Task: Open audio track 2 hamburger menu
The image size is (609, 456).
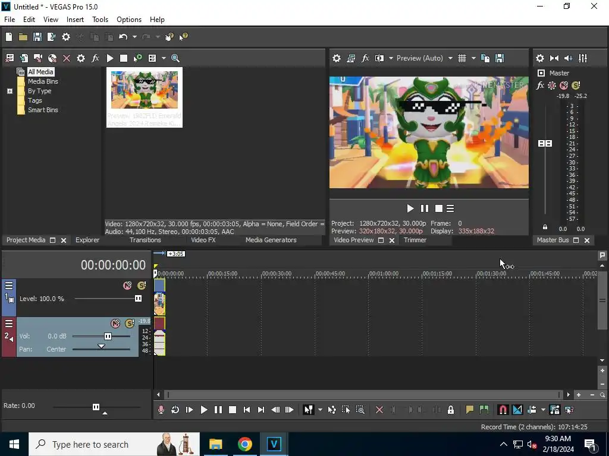Action: point(9,324)
